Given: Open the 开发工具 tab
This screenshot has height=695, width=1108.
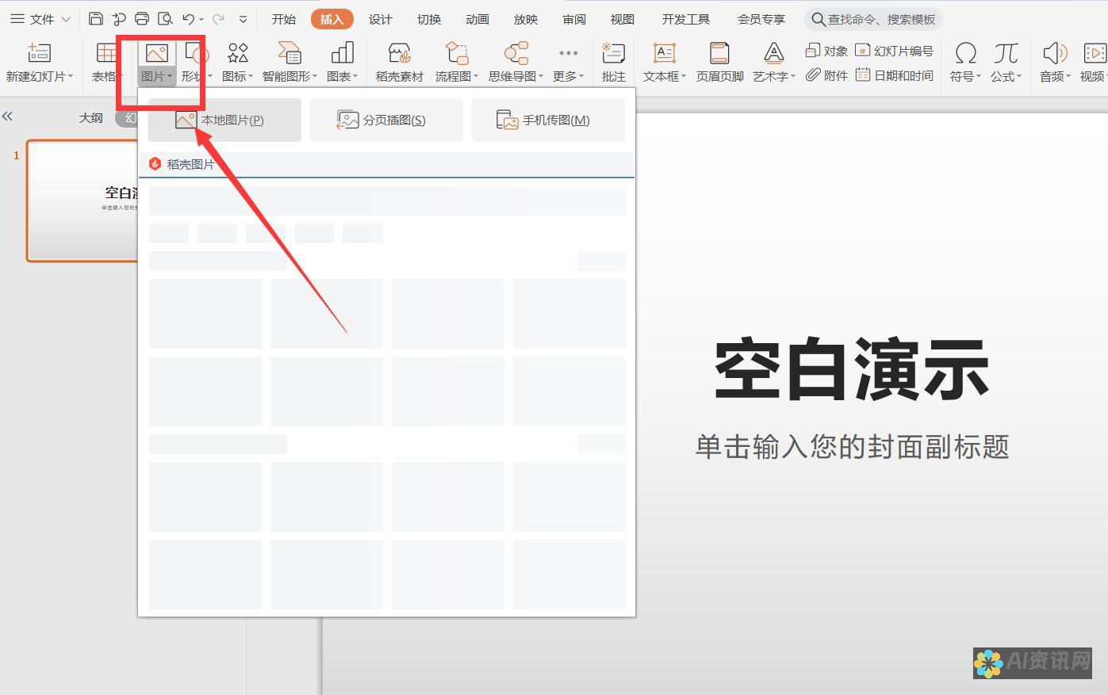Looking at the screenshot, I should pos(685,19).
